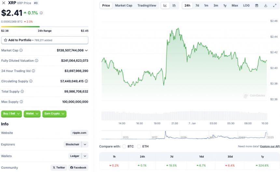Open info icon next to 0.1% change
The height and width of the screenshot is (172, 280).
tap(41, 13)
